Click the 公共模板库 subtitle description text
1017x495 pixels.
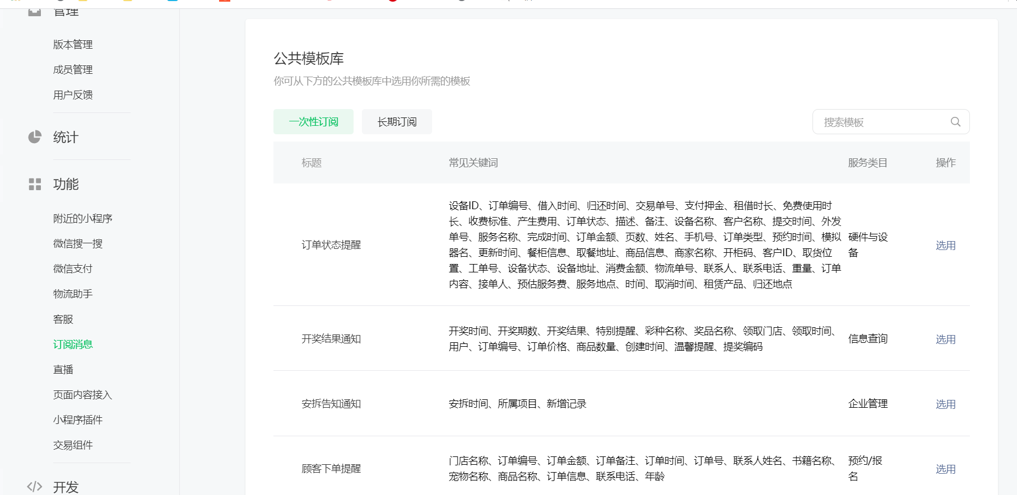[x=371, y=81]
